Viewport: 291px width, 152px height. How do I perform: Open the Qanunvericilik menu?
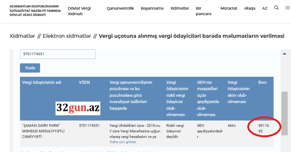pos(120,8)
